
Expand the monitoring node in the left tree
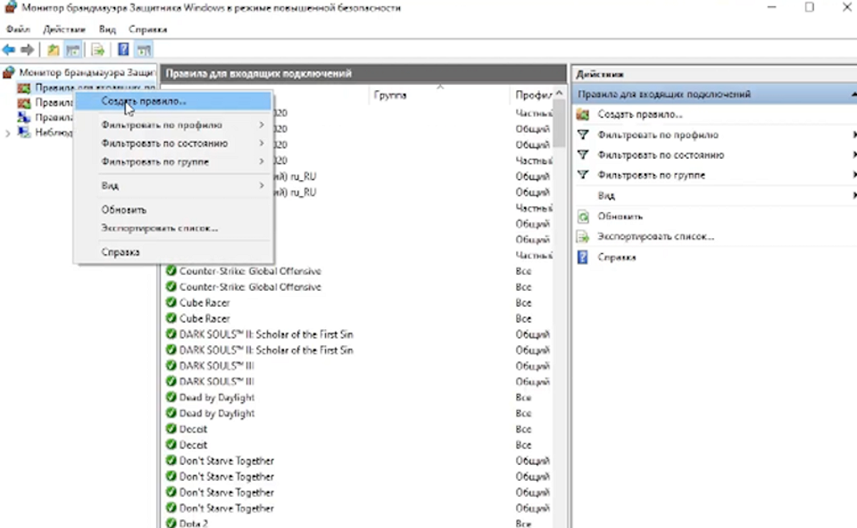(x=8, y=133)
